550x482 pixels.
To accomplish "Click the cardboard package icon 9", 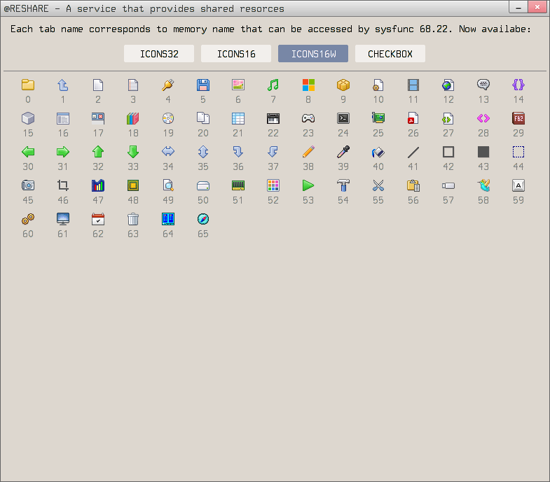I will pos(343,85).
